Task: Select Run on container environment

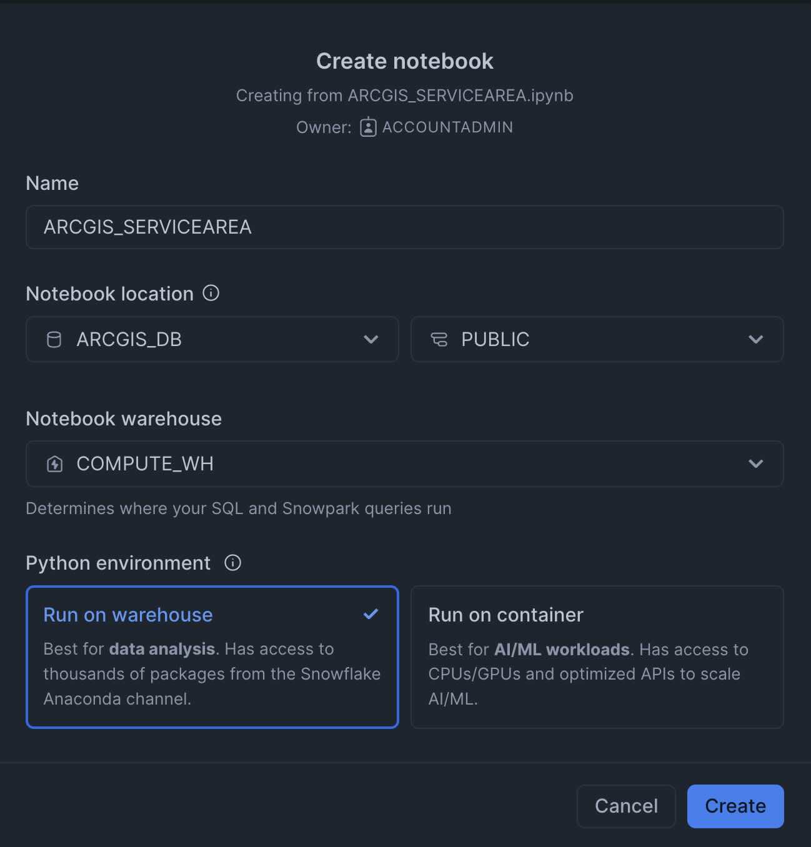Action: [x=597, y=656]
